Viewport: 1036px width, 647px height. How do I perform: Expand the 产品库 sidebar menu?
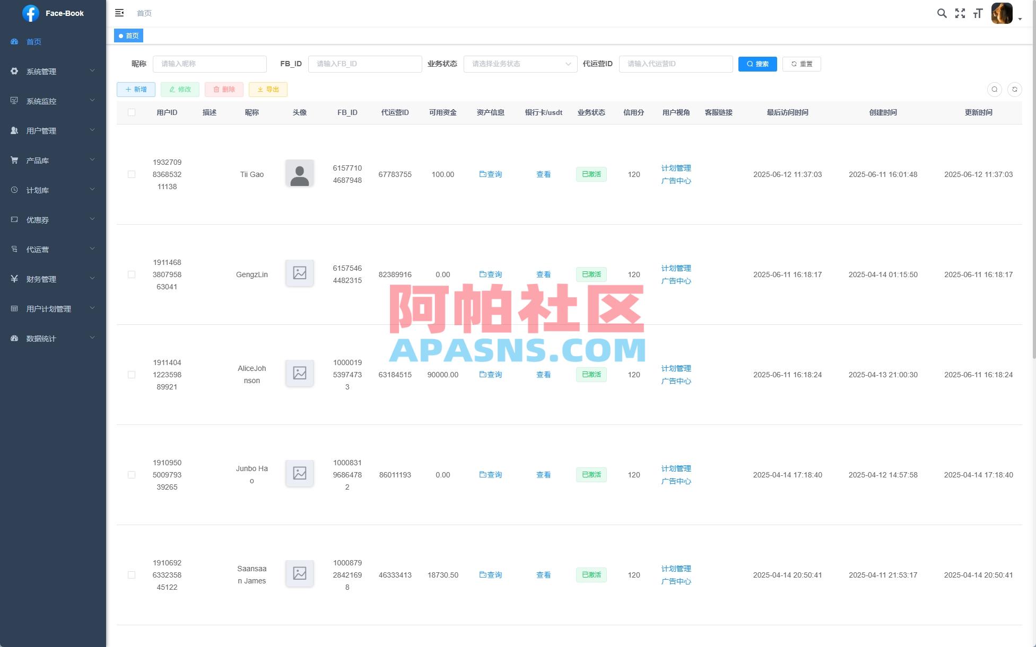coord(53,161)
